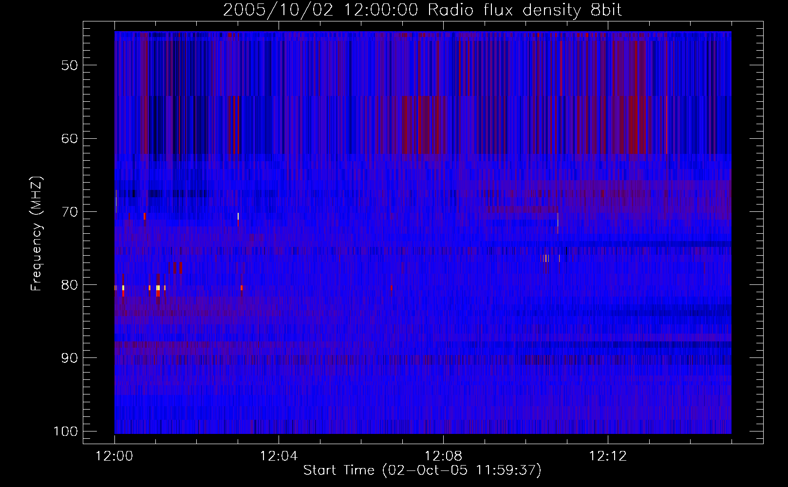This screenshot has width=788, height=487.
Task: Click the "Frequency (MHZ)" axis label
Action: pyautogui.click(x=37, y=233)
